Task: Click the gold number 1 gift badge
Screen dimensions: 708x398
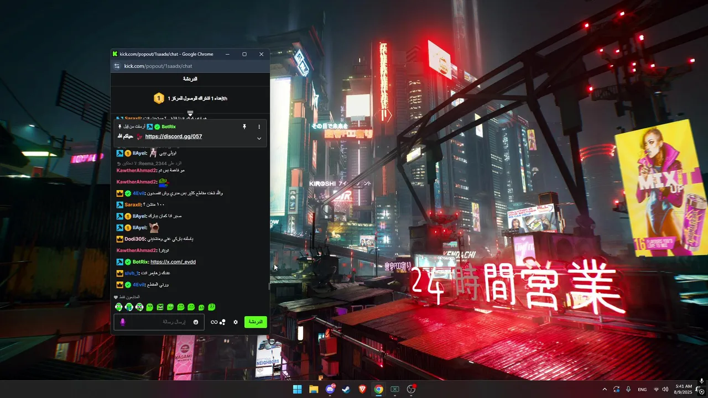Action: [159, 98]
